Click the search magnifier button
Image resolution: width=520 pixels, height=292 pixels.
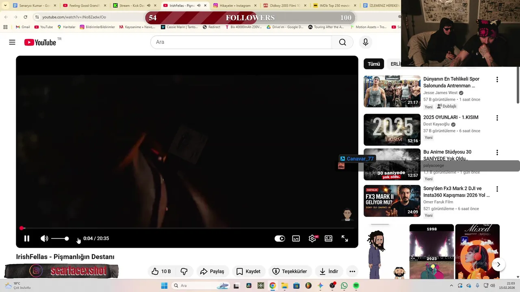[342, 42]
